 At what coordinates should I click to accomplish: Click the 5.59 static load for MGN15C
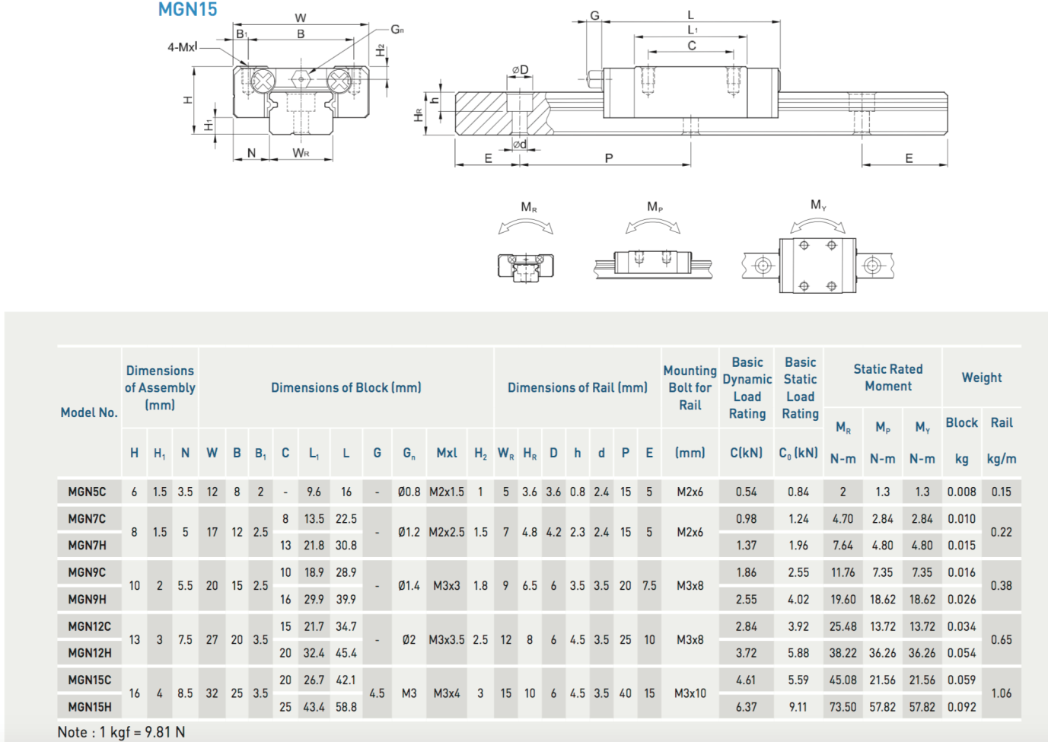pyautogui.click(x=798, y=680)
